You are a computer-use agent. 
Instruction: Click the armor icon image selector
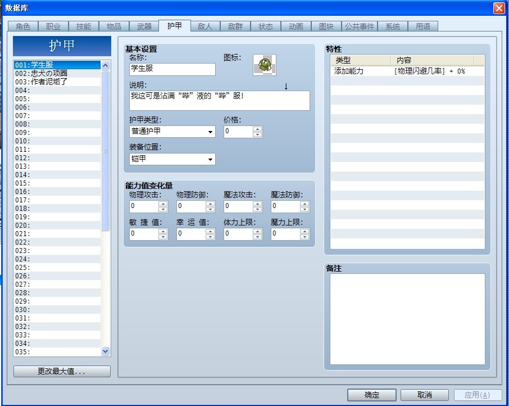(x=265, y=65)
